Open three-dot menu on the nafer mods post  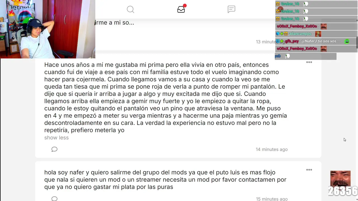309,170
